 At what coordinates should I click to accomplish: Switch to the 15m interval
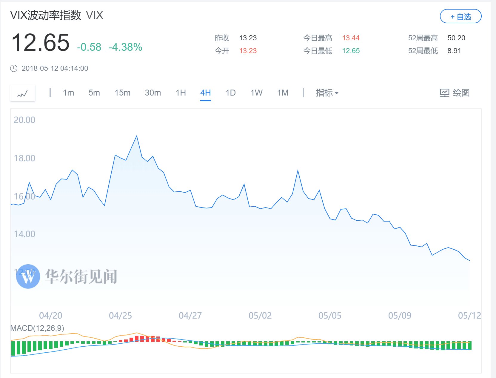(x=122, y=93)
